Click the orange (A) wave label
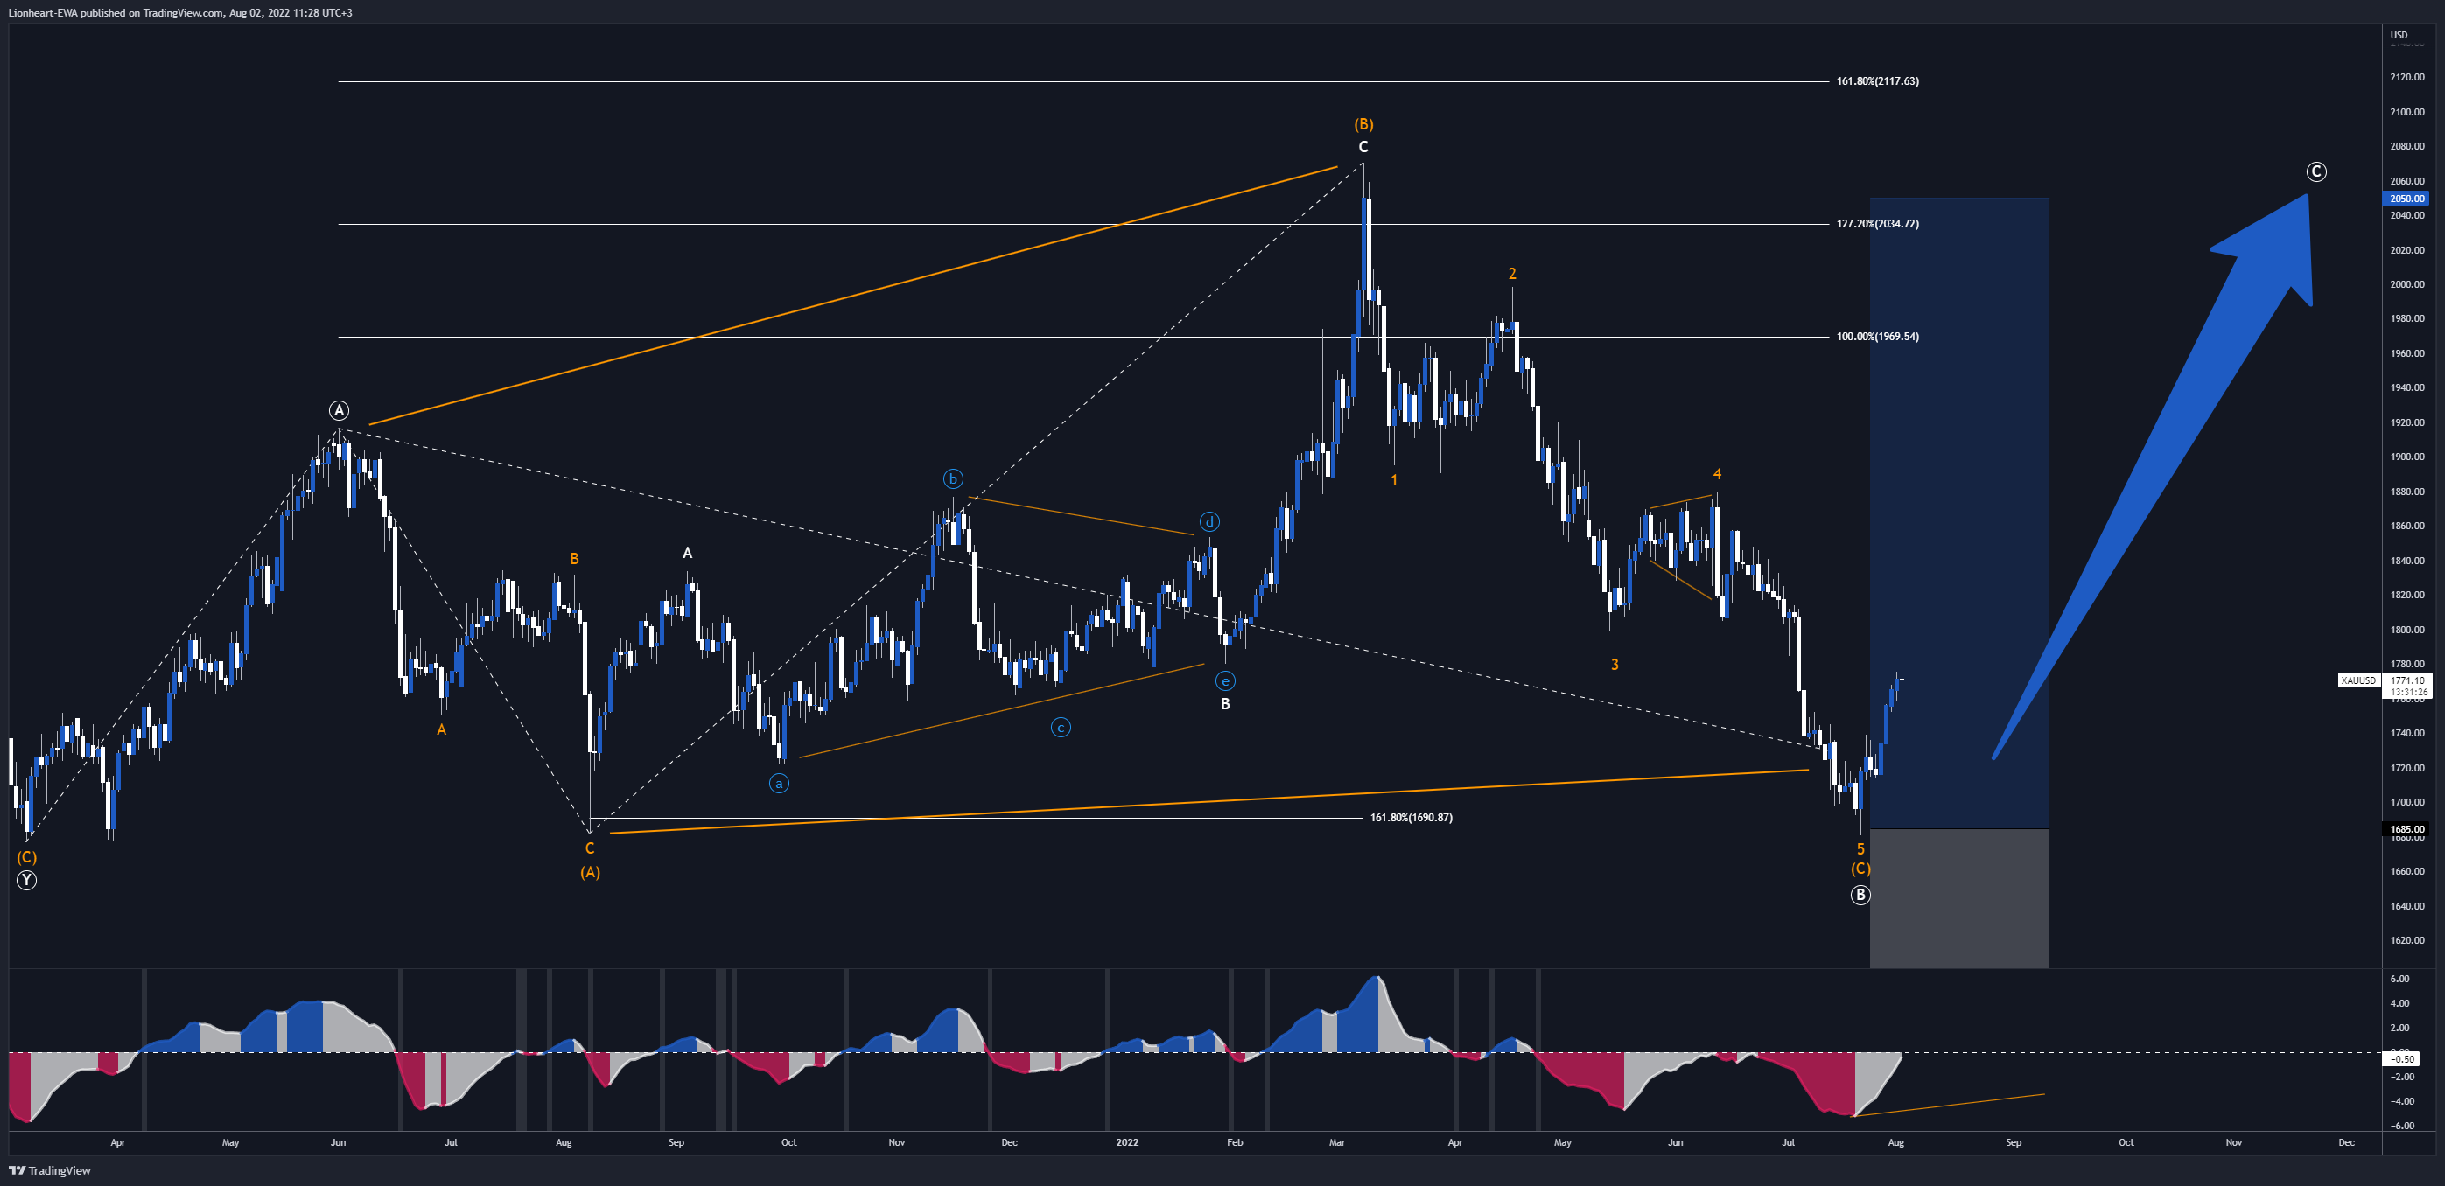2445x1186 pixels. (591, 872)
